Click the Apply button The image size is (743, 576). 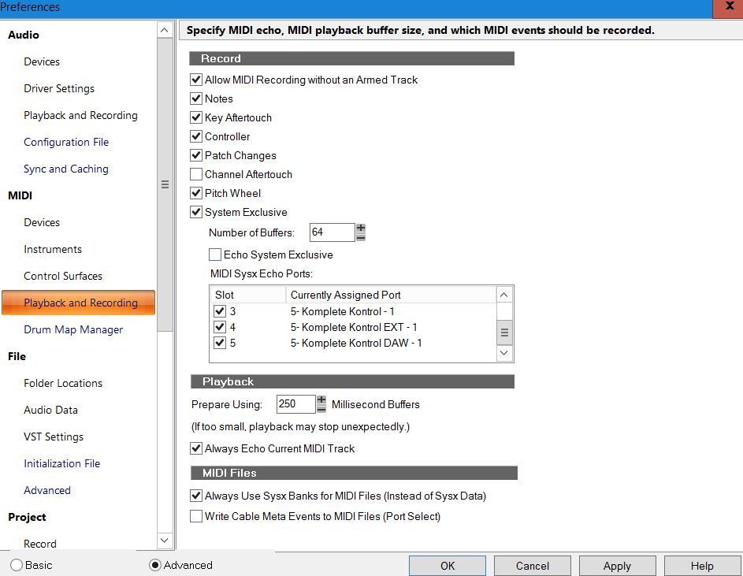pyautogui.click(x=617, y=566)
